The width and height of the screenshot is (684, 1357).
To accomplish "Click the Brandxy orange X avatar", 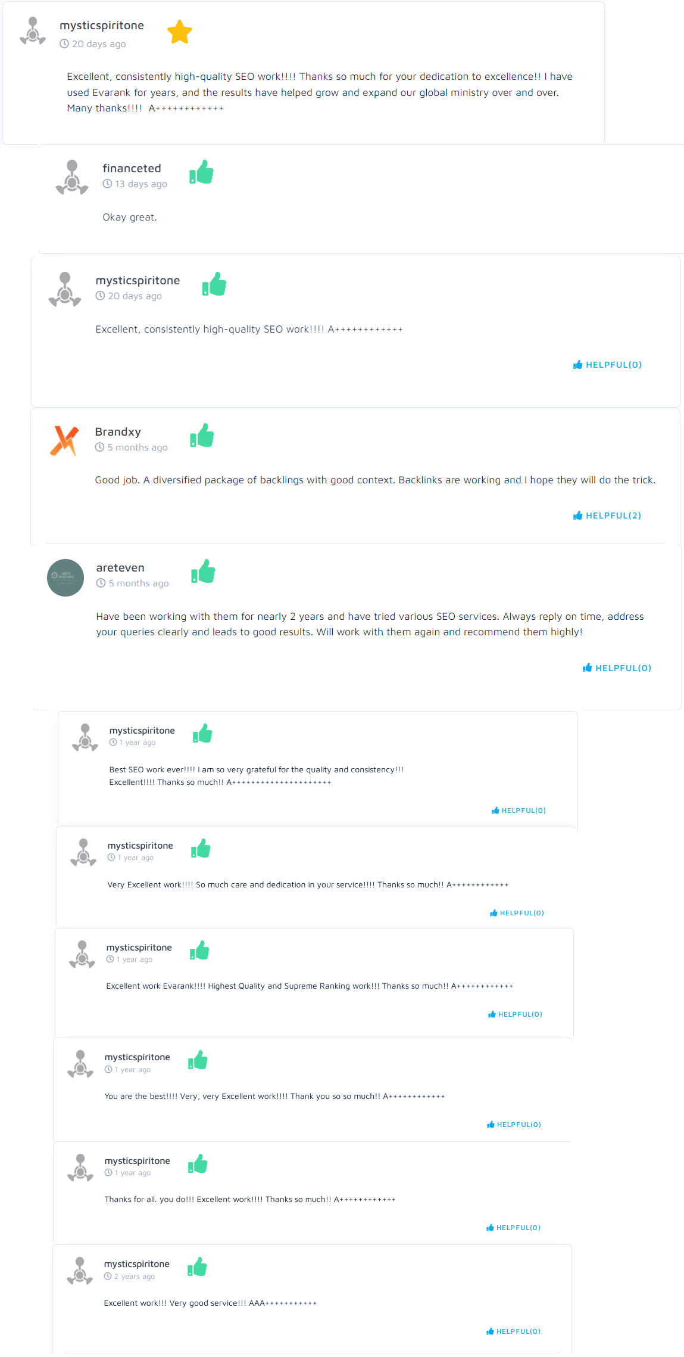I will click(65, 441).
